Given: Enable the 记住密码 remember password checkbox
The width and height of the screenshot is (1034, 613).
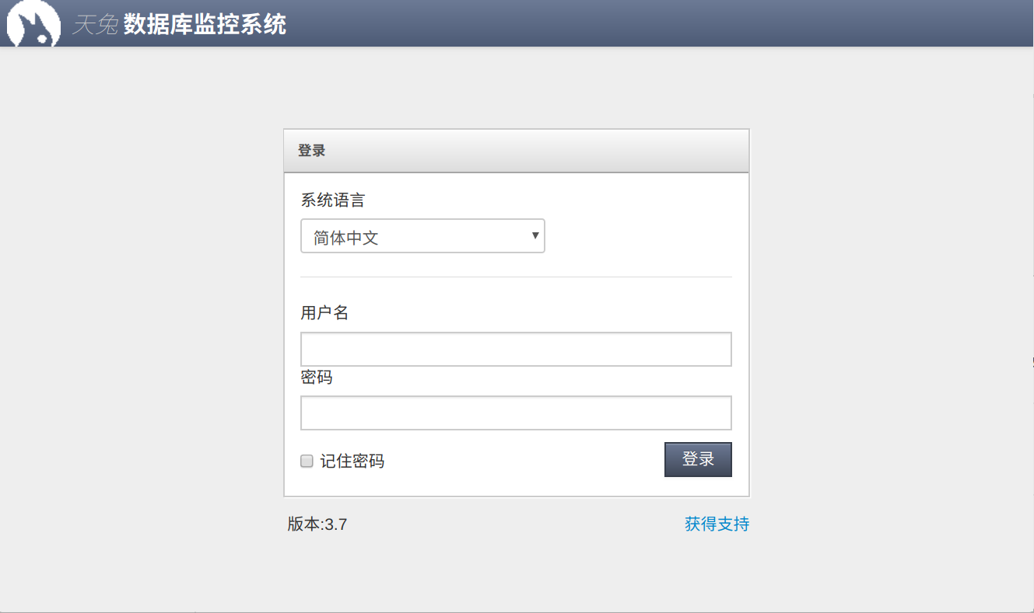Looking at the screenshot, I should (x=306, y=461).
